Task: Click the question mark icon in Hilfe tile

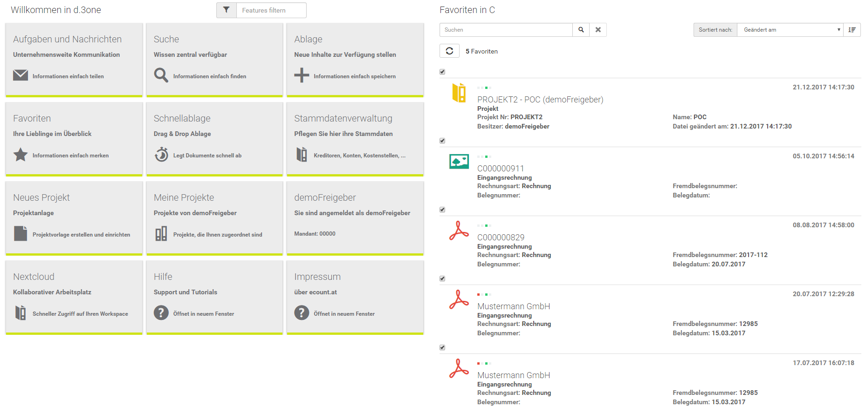Action: [x=161, y=312]
